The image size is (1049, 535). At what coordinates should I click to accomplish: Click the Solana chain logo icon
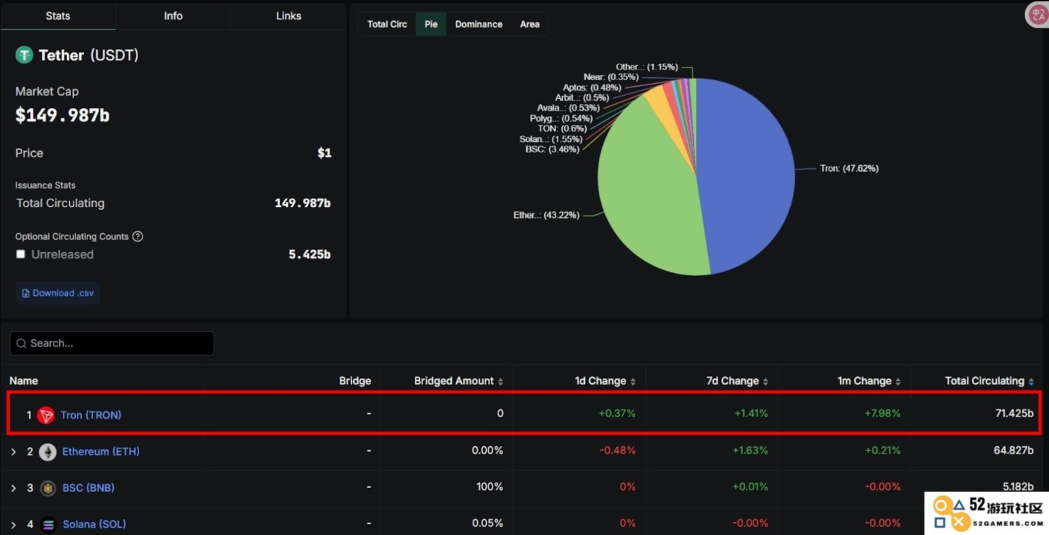[x=48, y=525]
